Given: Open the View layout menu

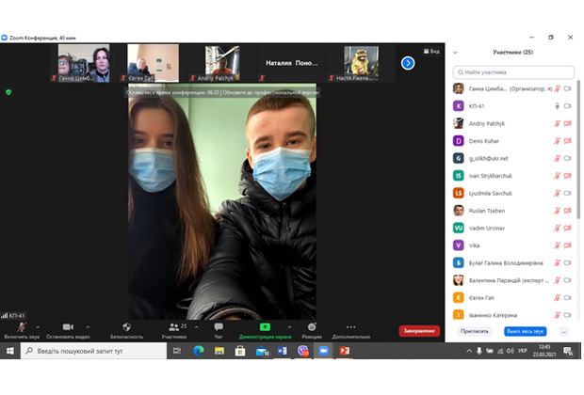Looking at the screenshot, I should [432, 51].
